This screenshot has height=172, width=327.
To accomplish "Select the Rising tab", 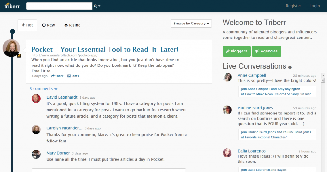I will pos(72,25).
